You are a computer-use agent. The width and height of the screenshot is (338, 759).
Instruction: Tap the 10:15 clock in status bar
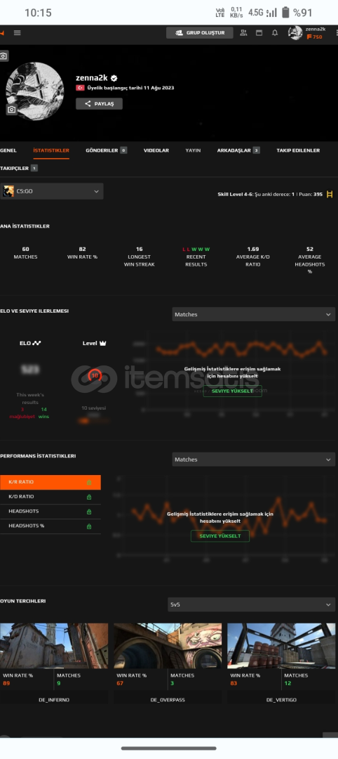coord(38,13)
